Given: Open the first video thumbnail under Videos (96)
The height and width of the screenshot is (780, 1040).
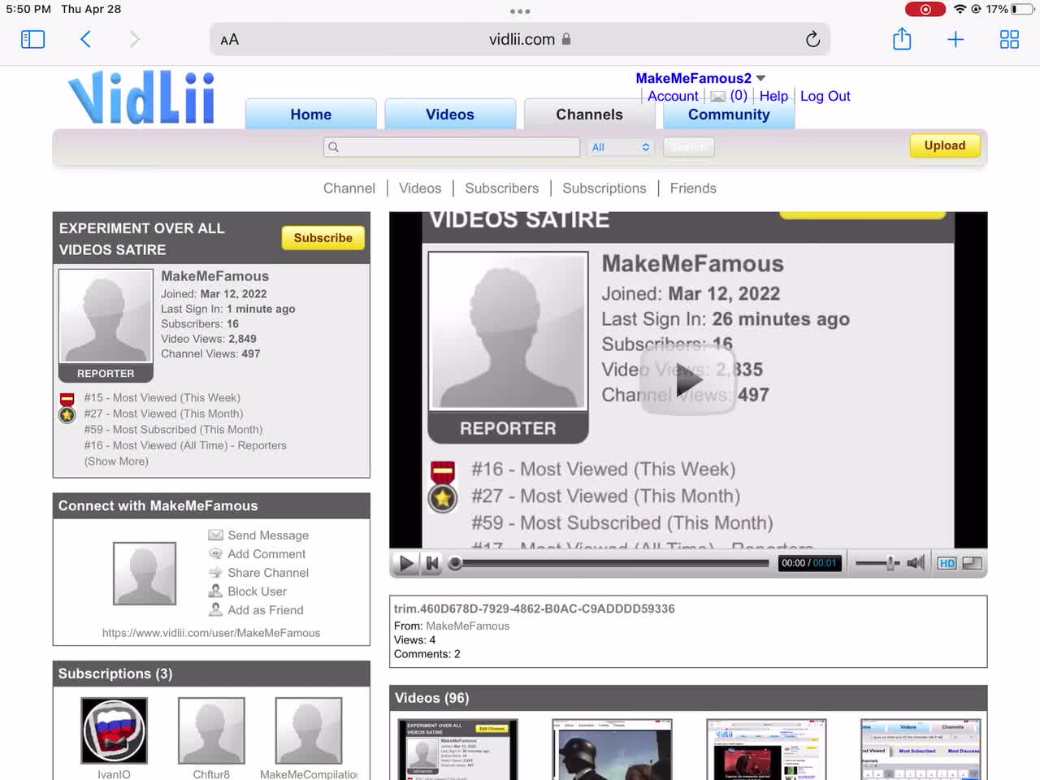Looking at the screenshot, I should pos(457,749).
